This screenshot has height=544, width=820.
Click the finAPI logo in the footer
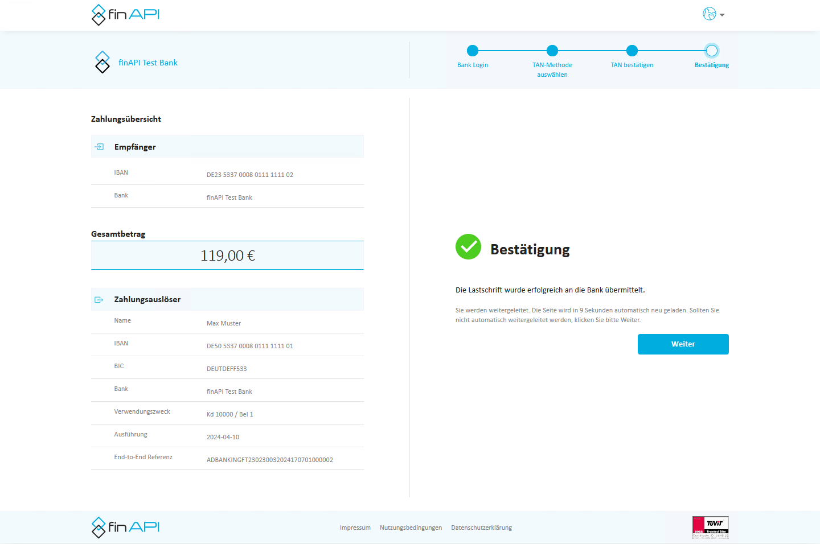point(125,527)
